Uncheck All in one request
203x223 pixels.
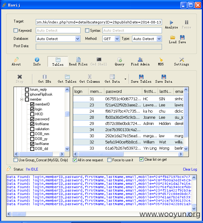pos(75,160)
